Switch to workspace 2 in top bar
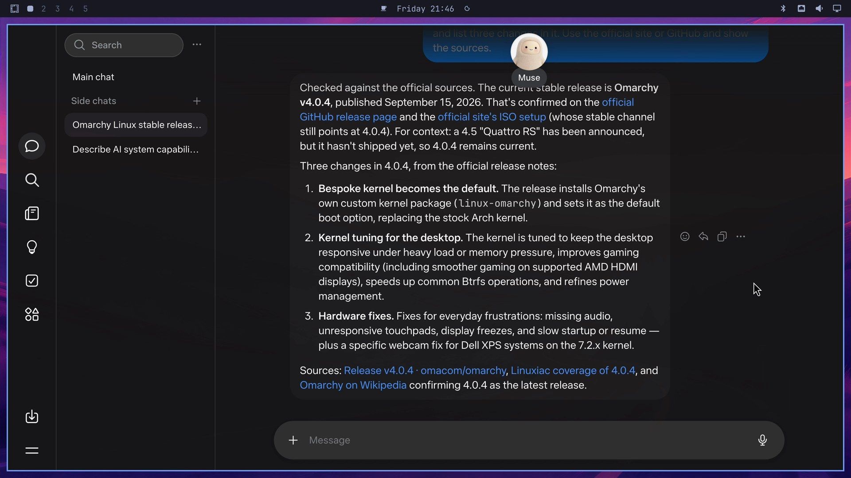851x478 pixels. (x=43, y=9)
